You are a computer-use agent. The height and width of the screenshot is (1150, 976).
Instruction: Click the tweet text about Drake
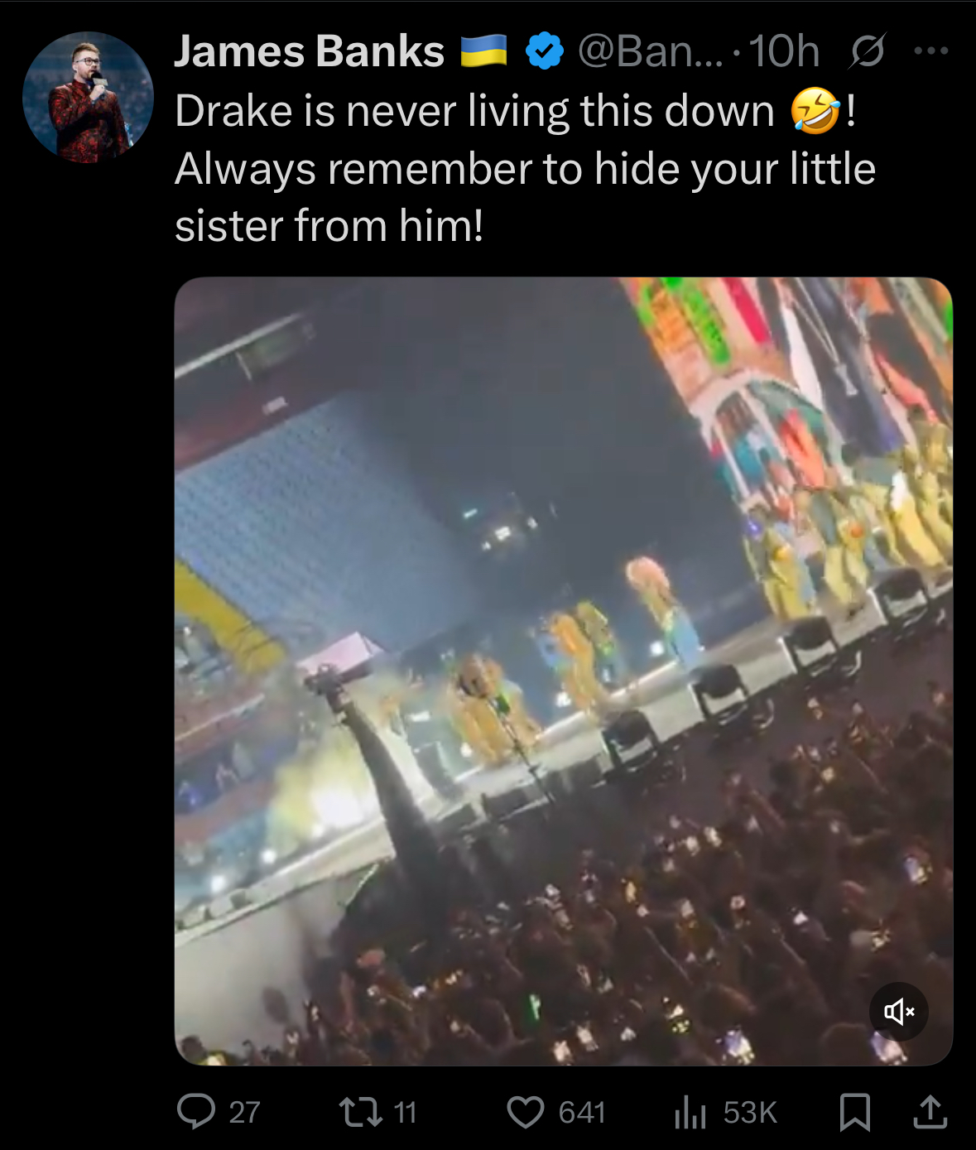pos(525,169)
